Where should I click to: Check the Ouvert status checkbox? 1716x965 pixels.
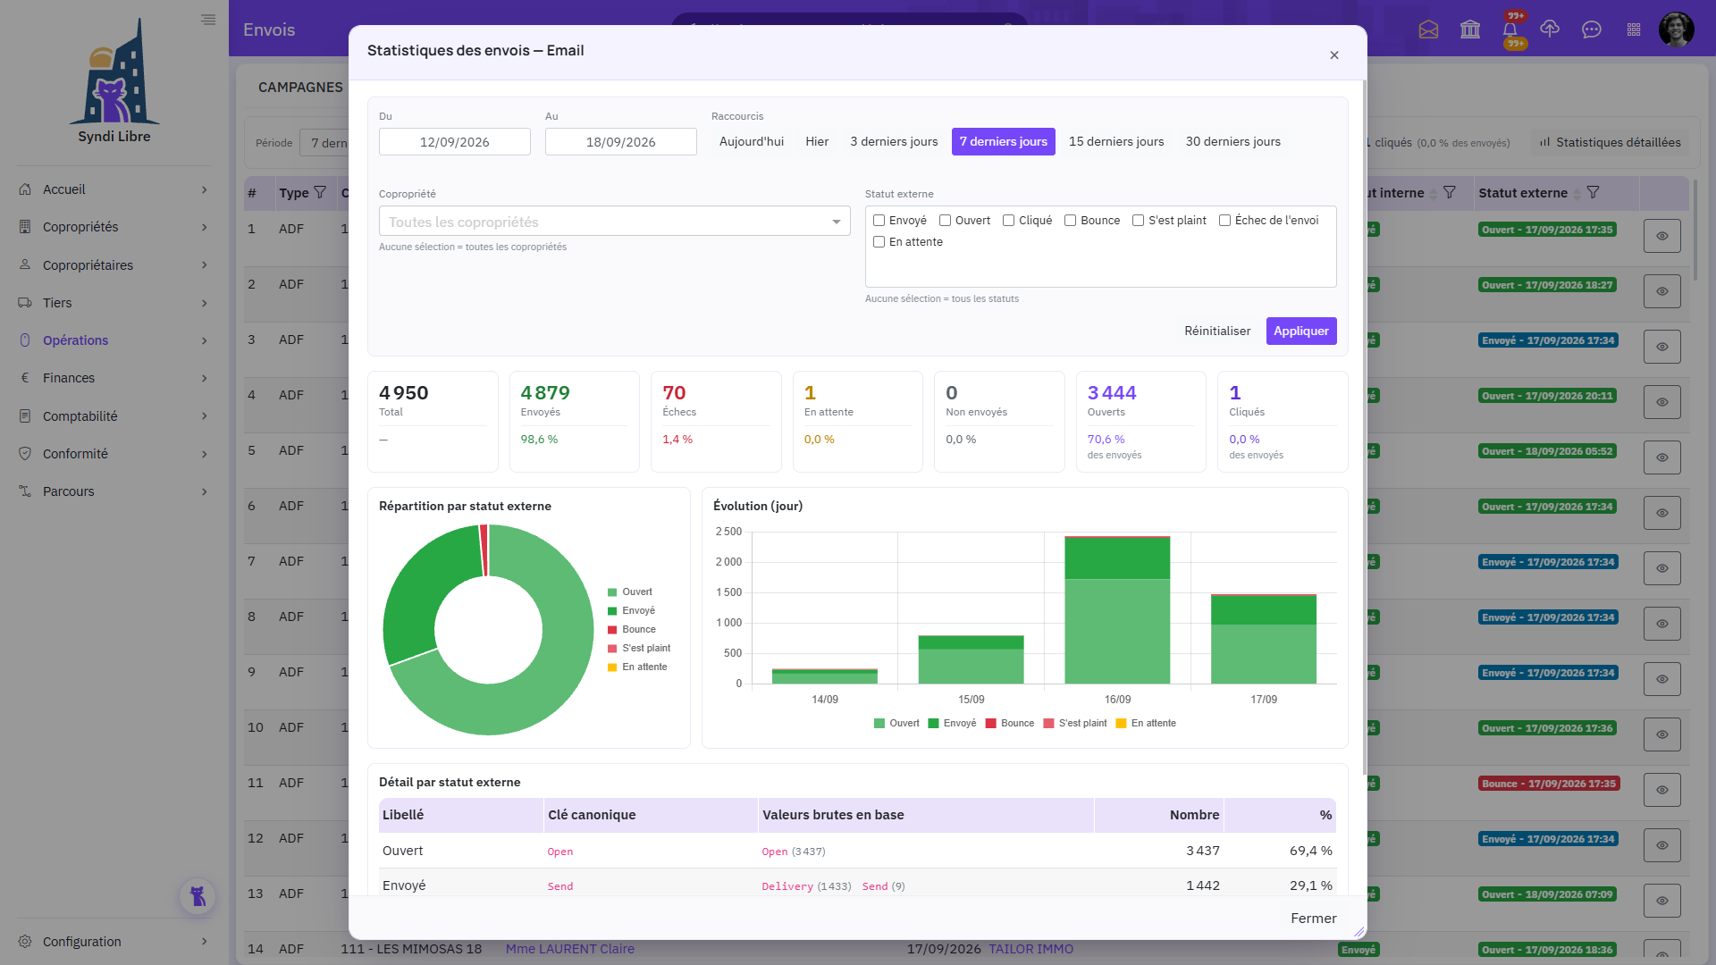pyautogui.click(x=945, y=221)
